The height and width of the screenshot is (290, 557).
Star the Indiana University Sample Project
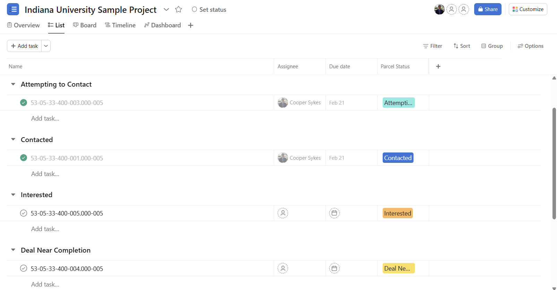(x=179, y=9)
